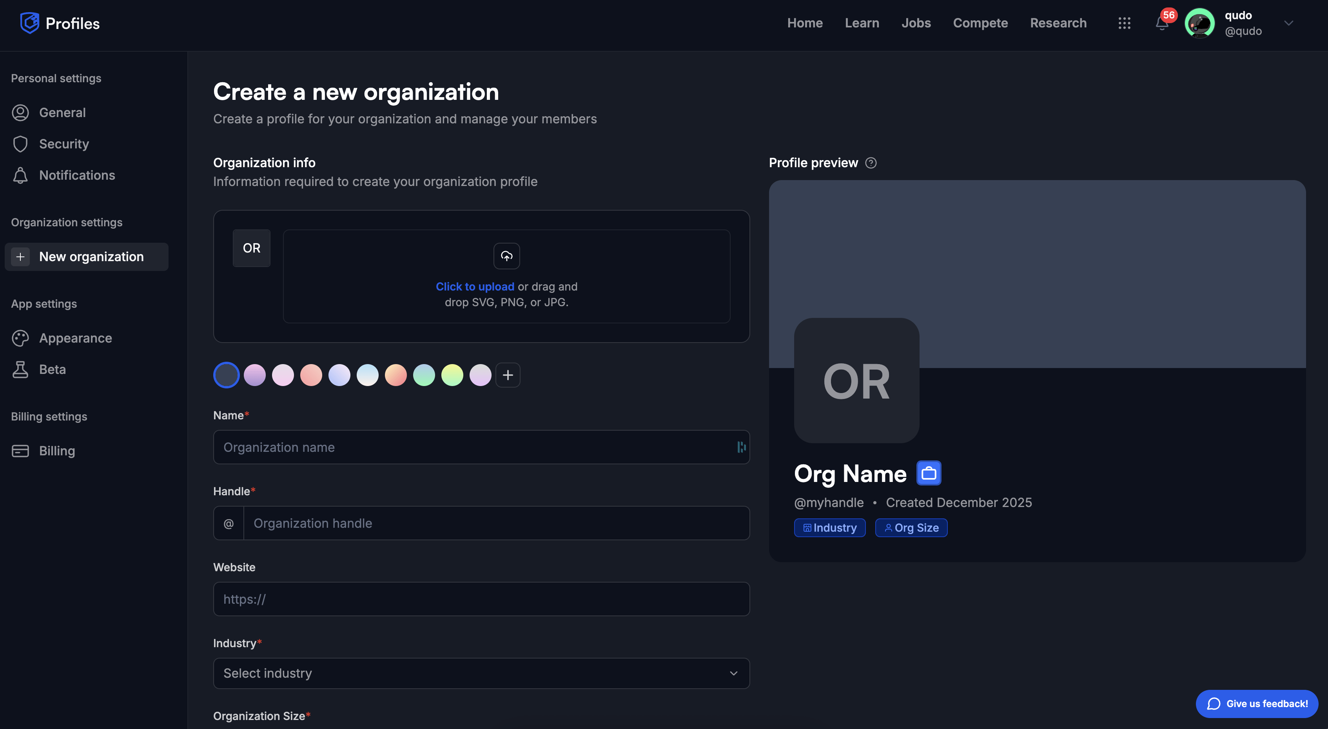Click the briefcase badge beside Org Name
The height and width of the screenshot is (729, 1328).
click(929, 473)
